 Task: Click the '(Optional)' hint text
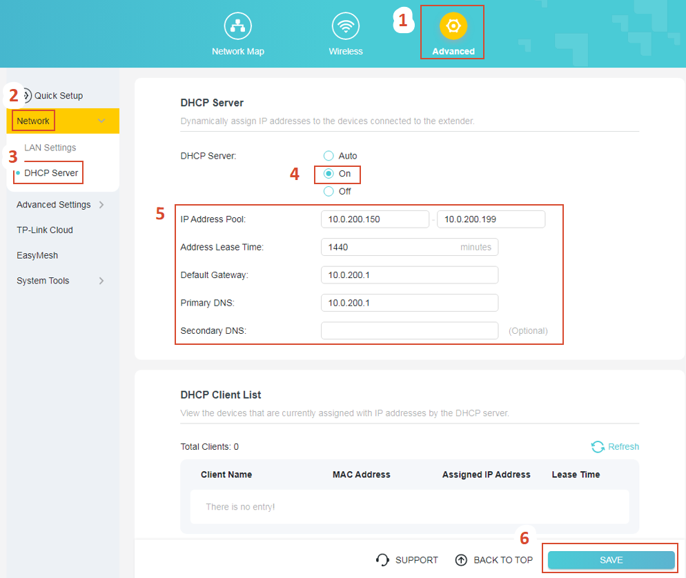pos(528,330)
